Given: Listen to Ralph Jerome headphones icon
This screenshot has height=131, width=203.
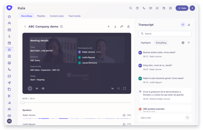Looking at the screenshot, I should pyautogui.click(x=124, y=115).
